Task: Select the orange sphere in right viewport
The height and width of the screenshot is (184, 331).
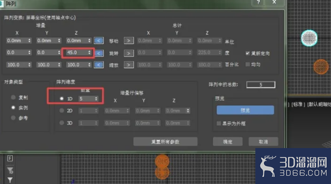Action: click(x=321, y=67)
